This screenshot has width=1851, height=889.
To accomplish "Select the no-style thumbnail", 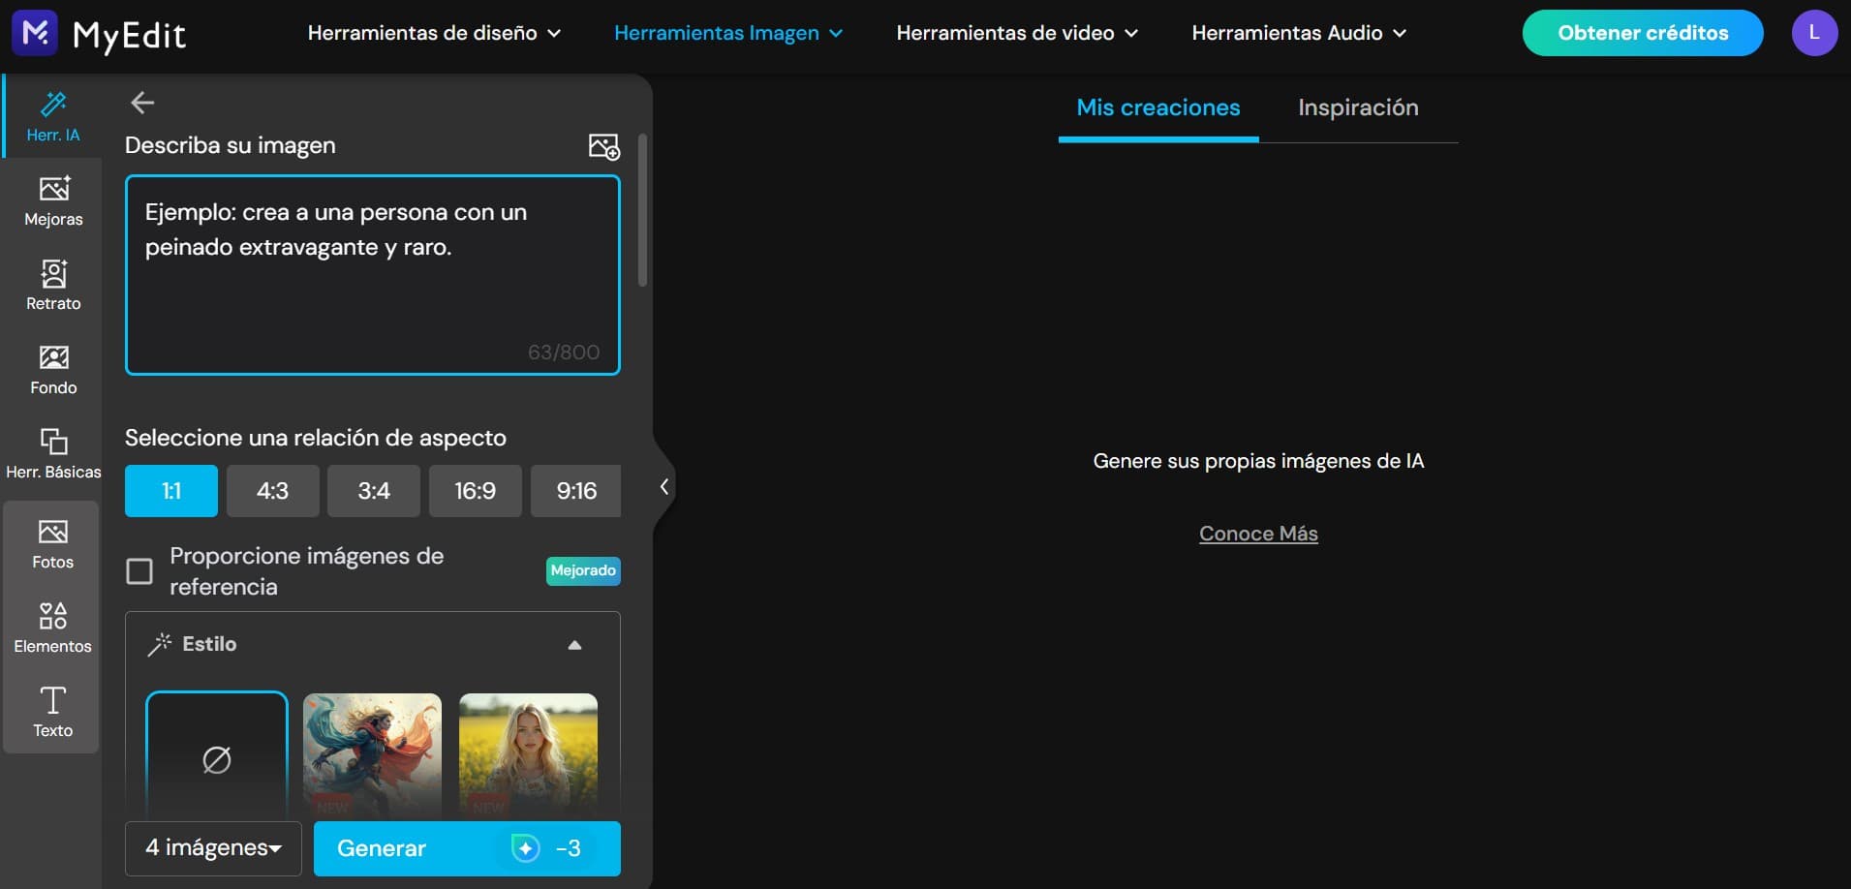I will coord(217,755).
